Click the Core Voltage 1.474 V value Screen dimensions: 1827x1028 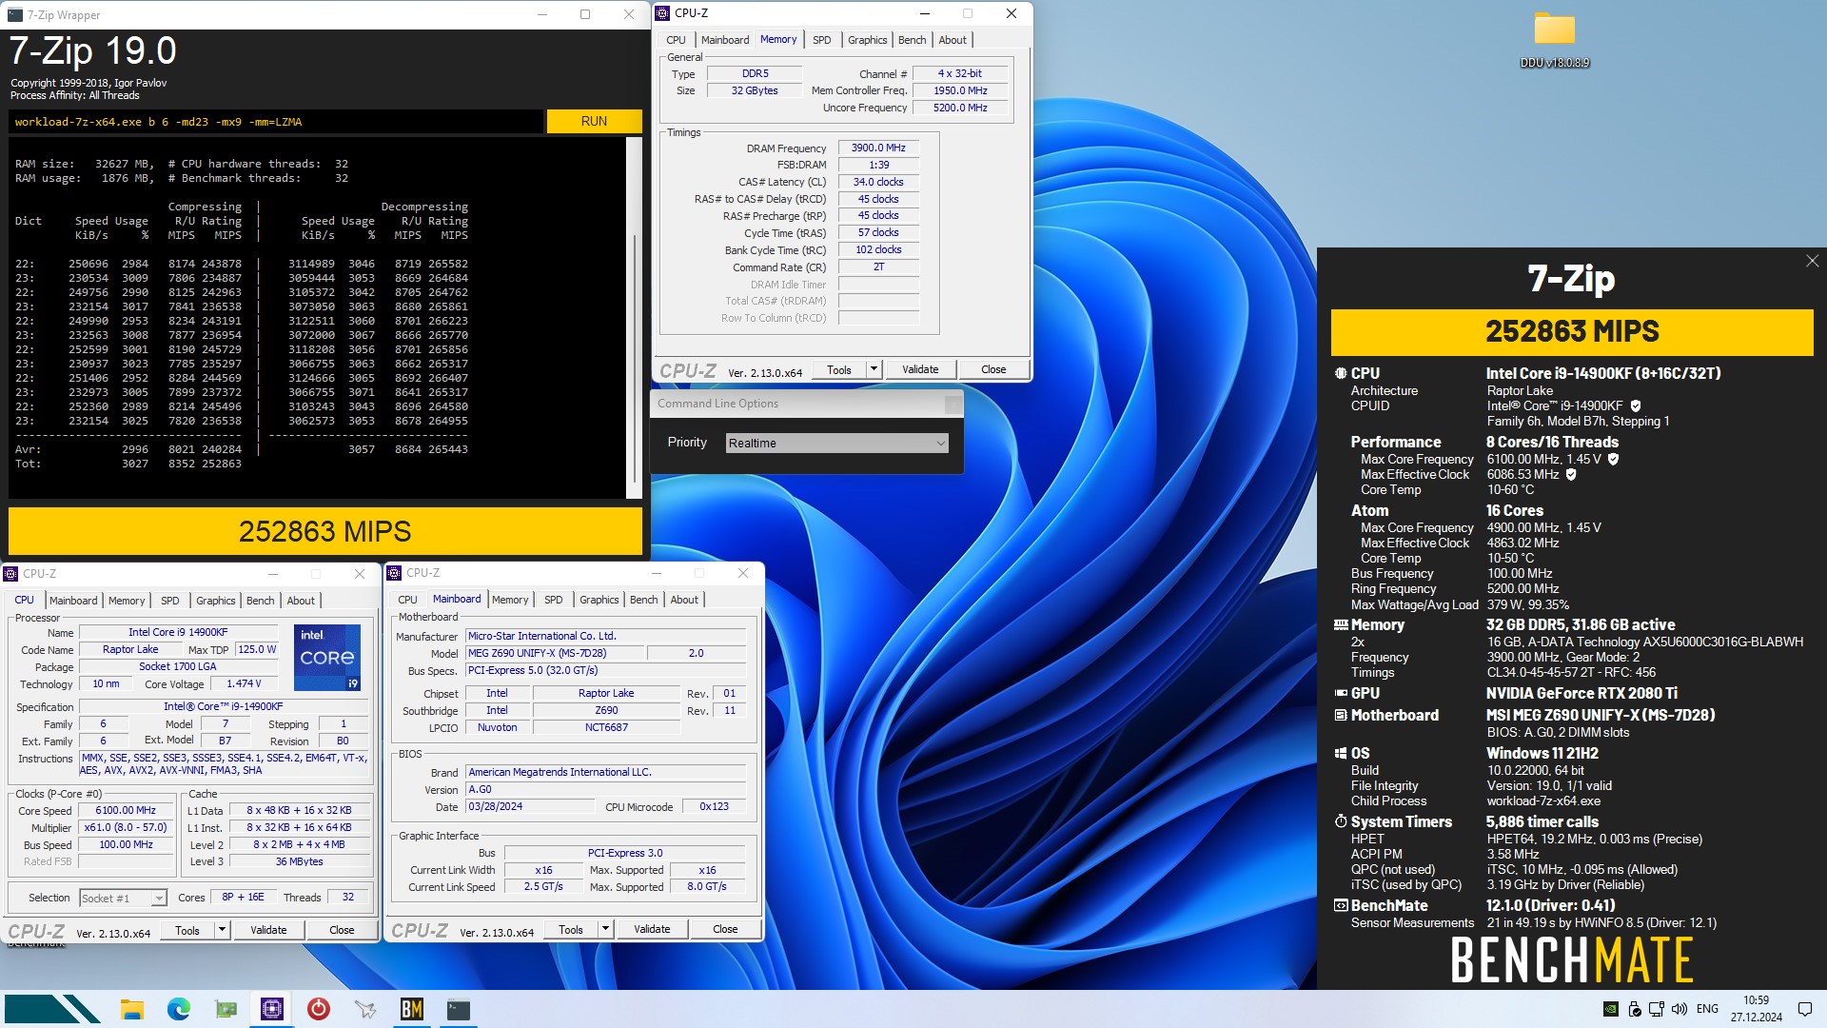coord(244,683)
